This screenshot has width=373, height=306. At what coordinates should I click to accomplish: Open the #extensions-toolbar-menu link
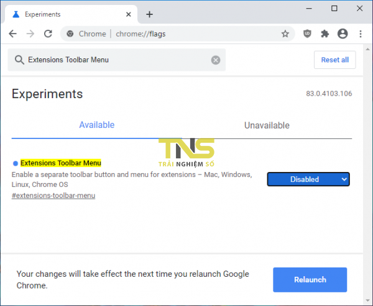coord(53,196)
